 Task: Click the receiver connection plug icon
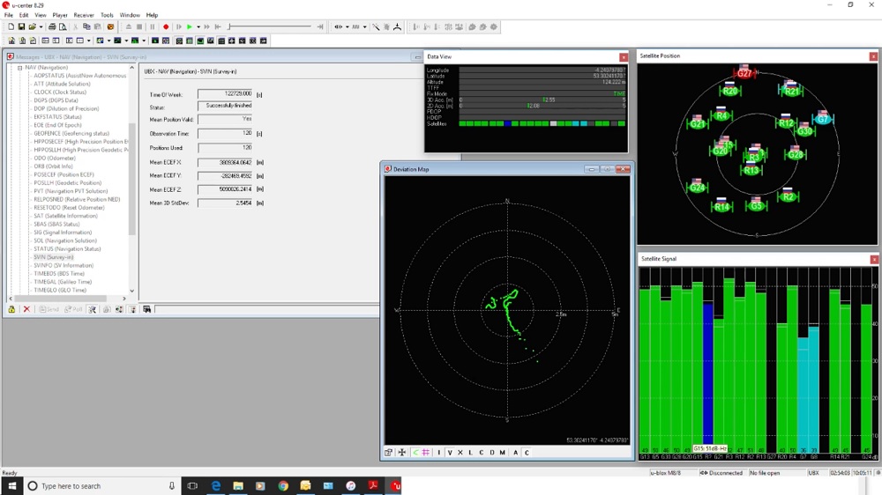(x=338, y=27)
